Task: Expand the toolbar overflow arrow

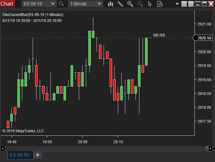Action: pos(177,4)
